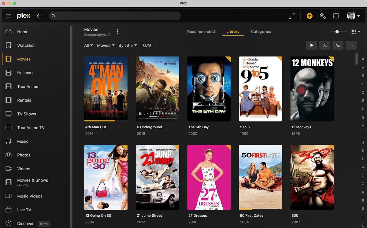The width and height of the screenshot is (367, 228).
Task: Click the add to playlist icon
Action: click(338, 45)
